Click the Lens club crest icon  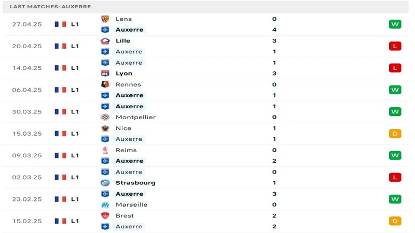point(105,19)
